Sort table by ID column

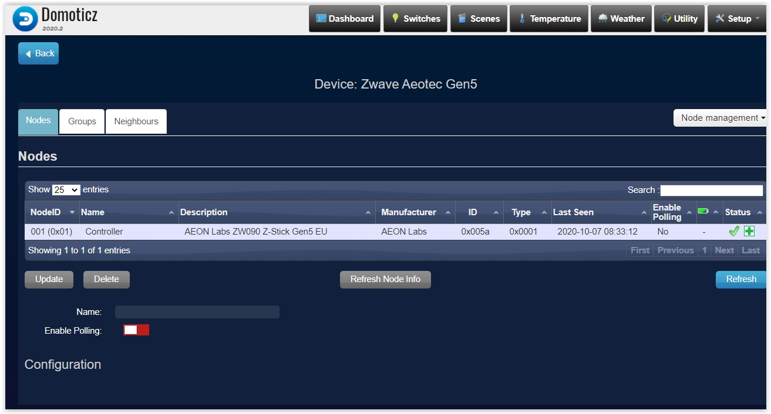479,212
